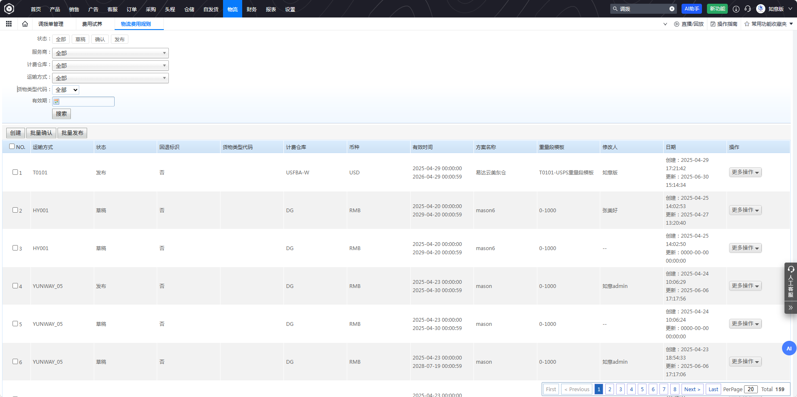Image resolution: width=797 pixels, height=397 pixels.
Task: Click the headset support icon in header
Action: pos(748,9)
